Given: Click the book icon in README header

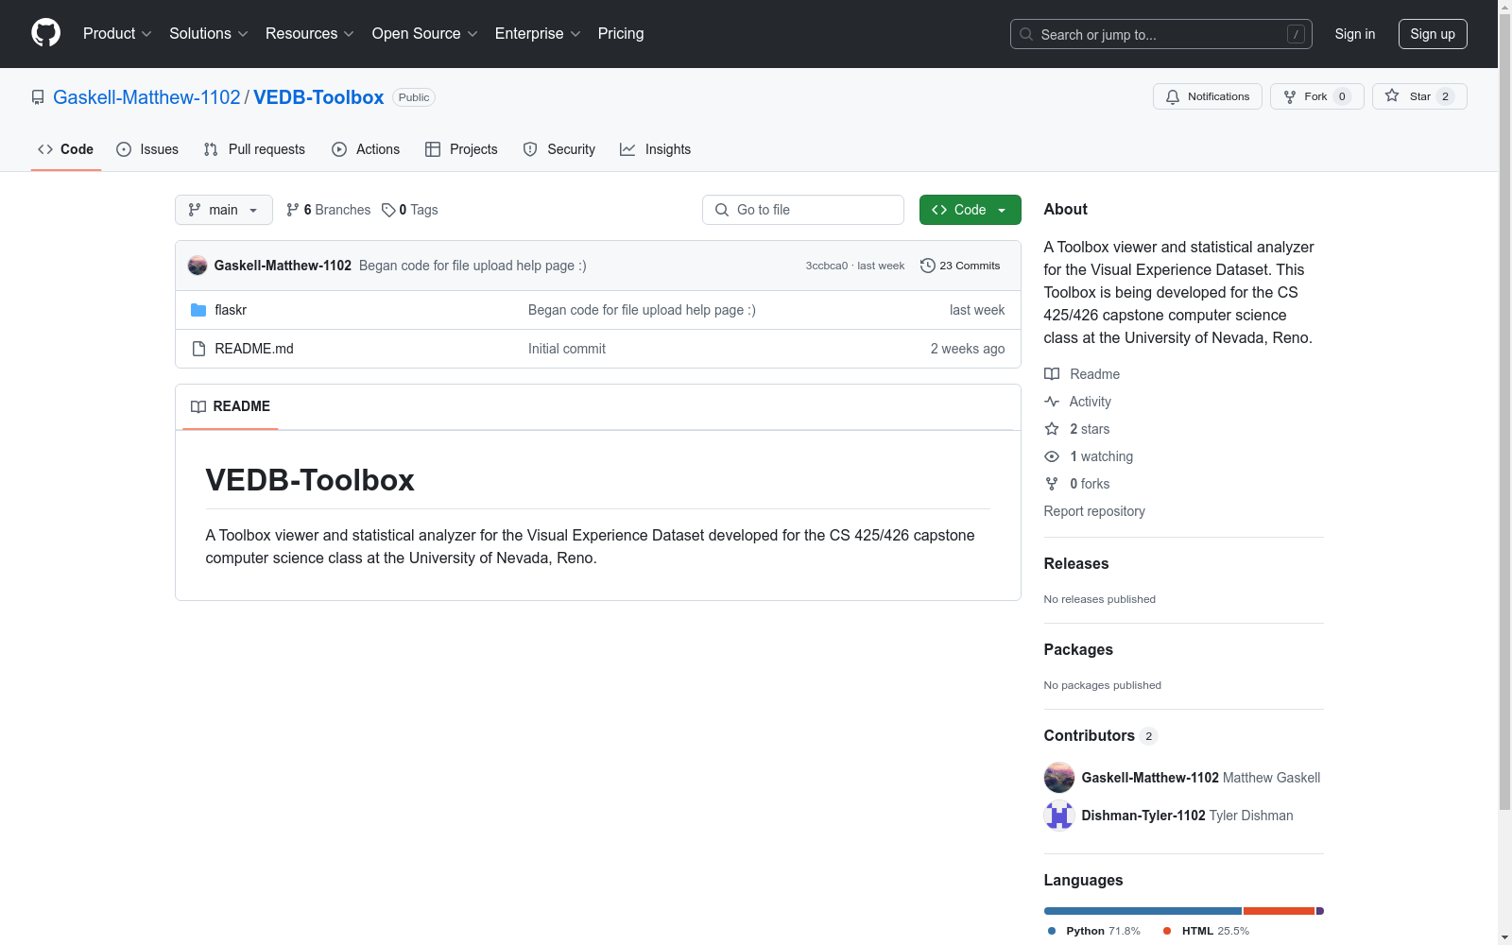Looking at the screenshot, I should (x=198, y=406).
